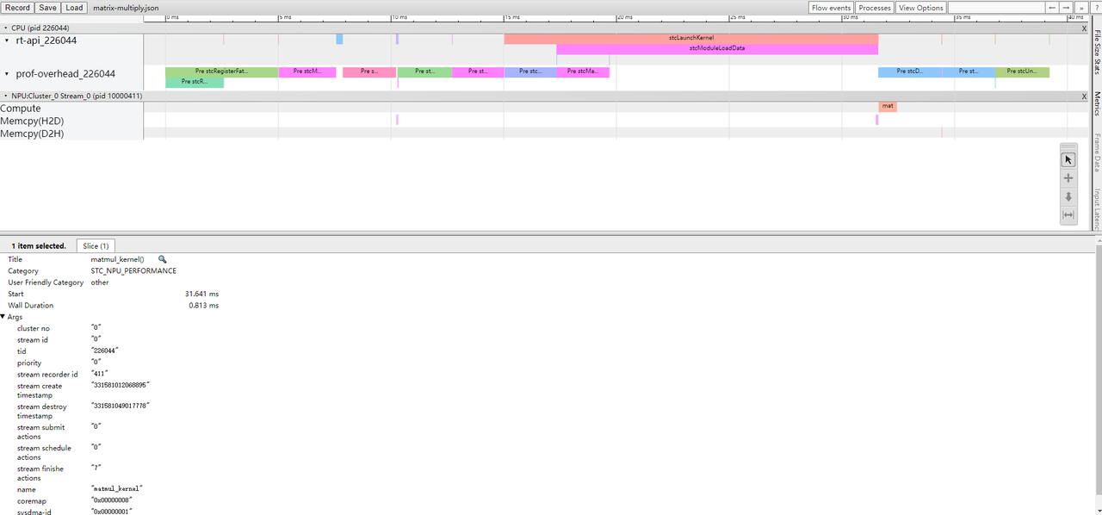Click the Load button
Image resolution: width=1102 pixels, height=515 pixels.
tap(75, 8)
